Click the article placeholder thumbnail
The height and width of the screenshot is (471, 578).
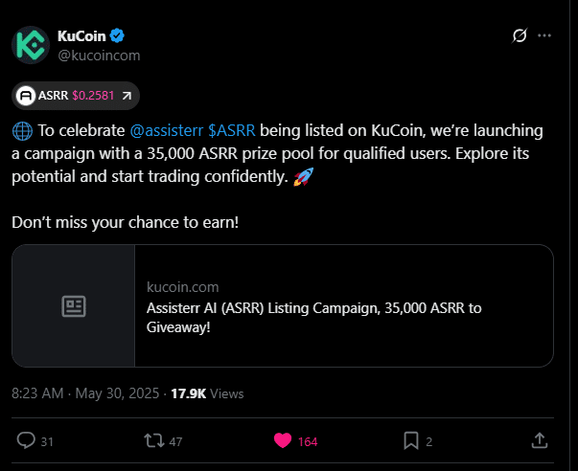click(x=74, y=306)
